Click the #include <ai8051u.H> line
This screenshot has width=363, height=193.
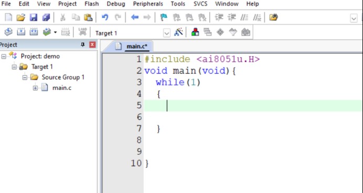coord(202,60)
